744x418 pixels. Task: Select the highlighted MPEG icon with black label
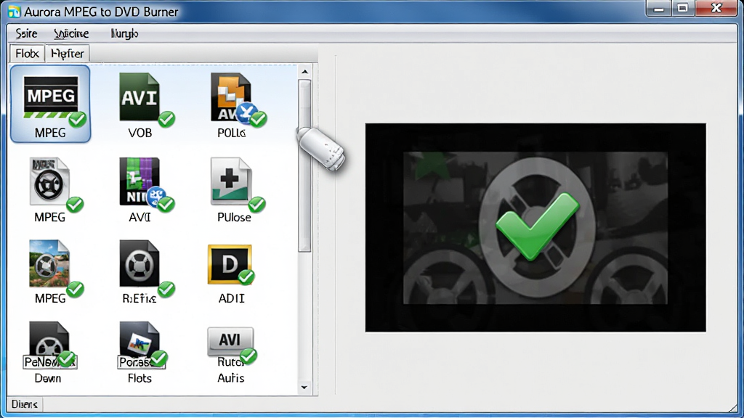click(50, 104)
